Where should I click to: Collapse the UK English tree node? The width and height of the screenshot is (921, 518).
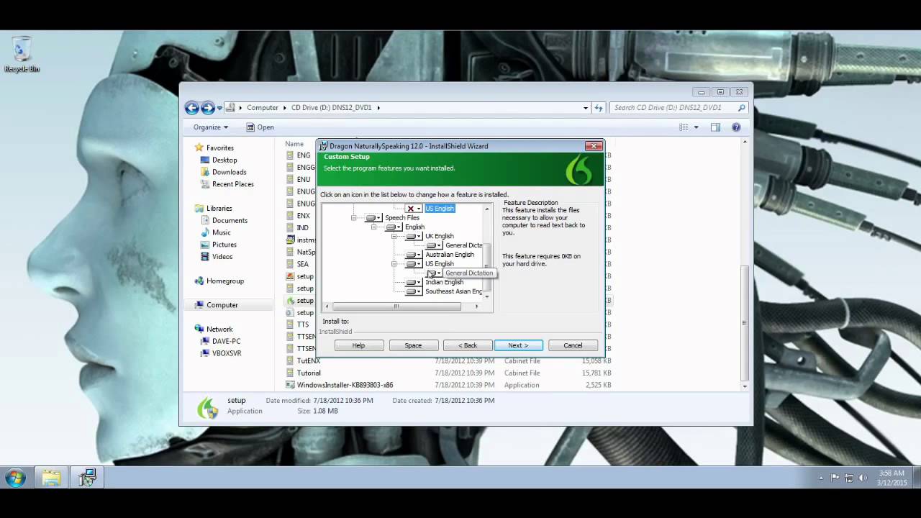(394, 237)
